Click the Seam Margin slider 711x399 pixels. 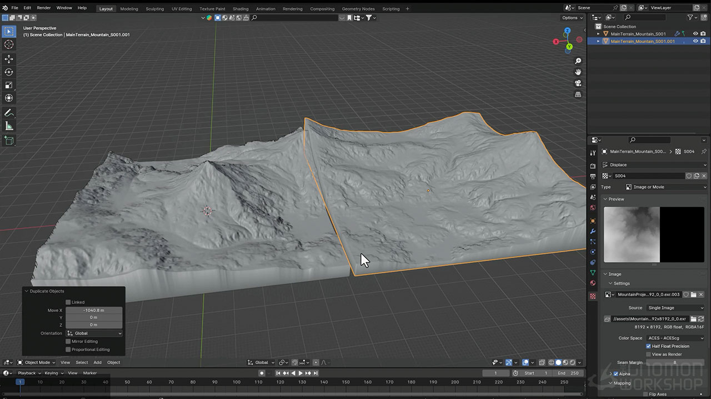[674, 362]
